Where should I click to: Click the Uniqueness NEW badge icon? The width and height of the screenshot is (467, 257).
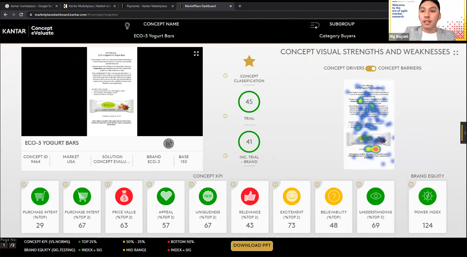pyautogui.click(x=208, y=196)
